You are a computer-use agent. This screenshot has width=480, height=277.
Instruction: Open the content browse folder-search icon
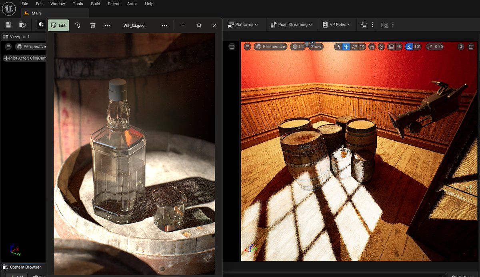click(x=22, y=25)
